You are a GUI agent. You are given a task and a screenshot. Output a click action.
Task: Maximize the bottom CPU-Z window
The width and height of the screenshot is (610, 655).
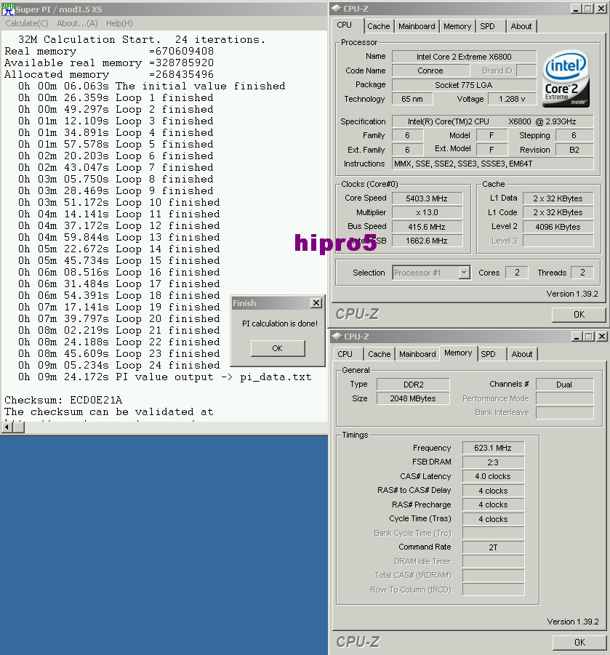coord(589,337)
